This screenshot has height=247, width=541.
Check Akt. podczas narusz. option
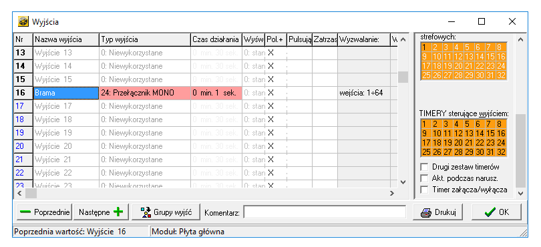424,178
